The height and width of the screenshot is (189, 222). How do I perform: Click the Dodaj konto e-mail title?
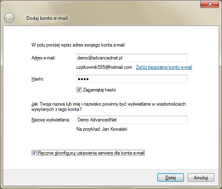47,18
